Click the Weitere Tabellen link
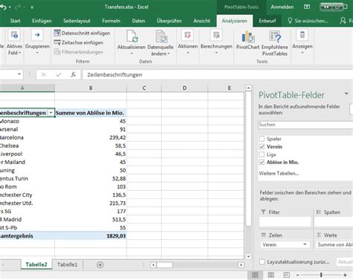 (279, 173)
